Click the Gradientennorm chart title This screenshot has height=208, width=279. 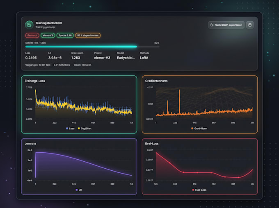click(x=156, y=81)
